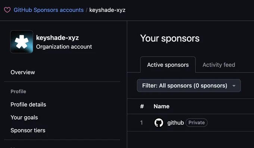
Task: Open the Filter: All sponsors dropdown
Action: pos(189,86)
